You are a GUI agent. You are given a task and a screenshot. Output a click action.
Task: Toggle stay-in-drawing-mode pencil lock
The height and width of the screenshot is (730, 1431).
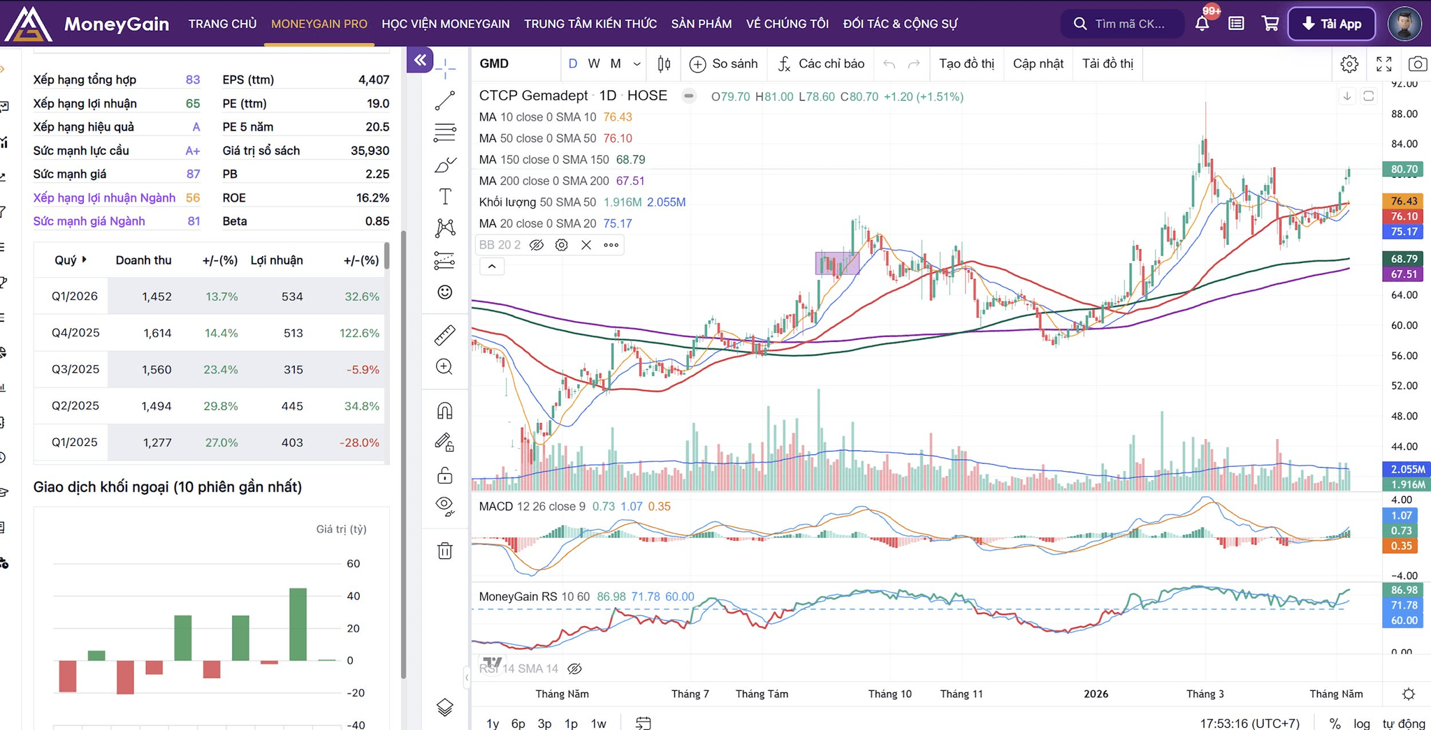coord(445,442)
